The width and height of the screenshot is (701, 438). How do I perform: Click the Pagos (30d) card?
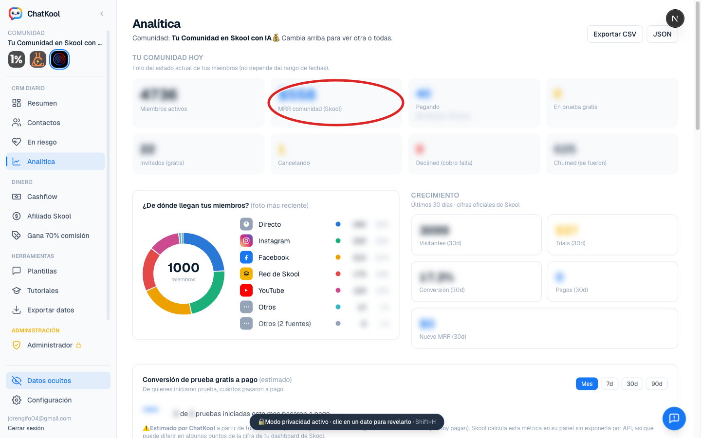[x=613, y=282]
